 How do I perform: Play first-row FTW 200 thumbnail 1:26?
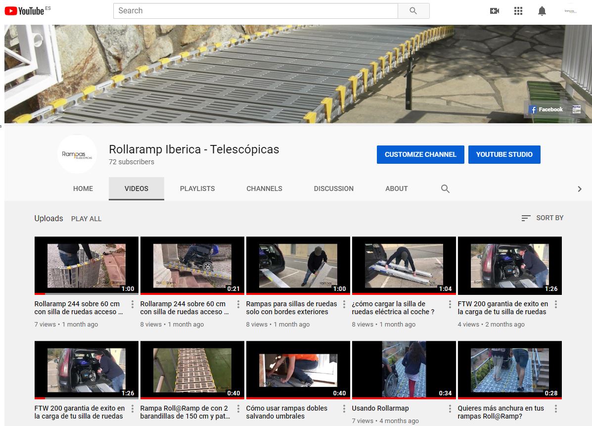click(510, 266)
